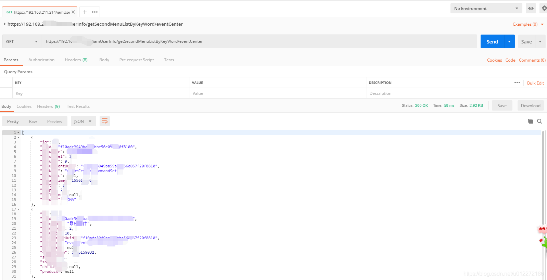Click the response Save button
Screen dimensions: 547x280
pyautogui.click(x=502, y=105)
